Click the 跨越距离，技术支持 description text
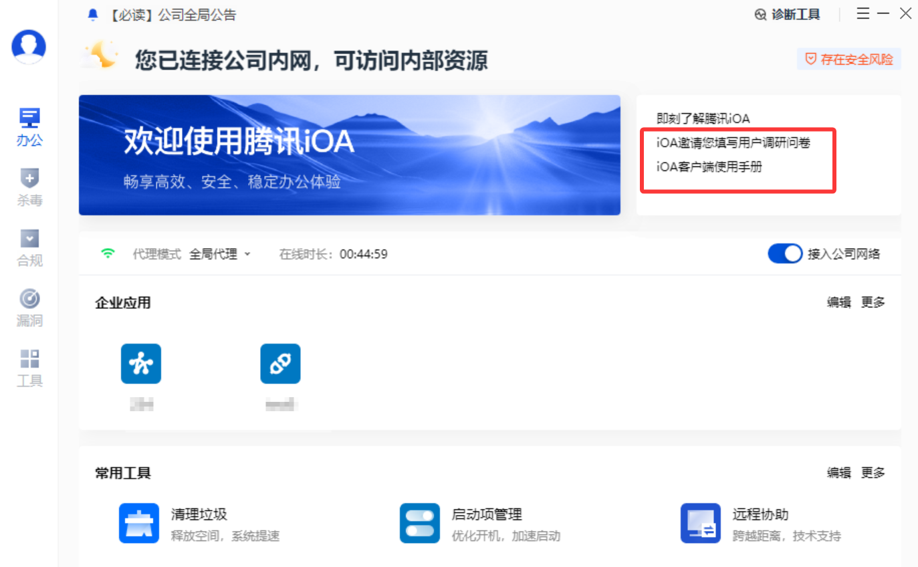Screen dimensions: 918x567 pos(787,536)
